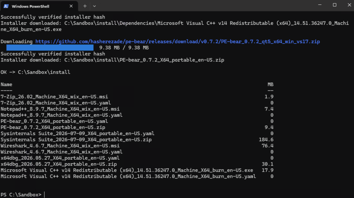Click the Sysinternals Suite .yaml file name
The image size is (354, 198).
(77, 133)
